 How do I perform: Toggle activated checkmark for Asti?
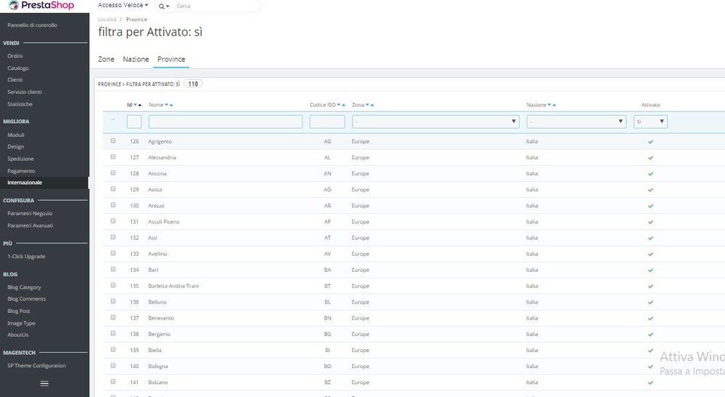point(650,238)
